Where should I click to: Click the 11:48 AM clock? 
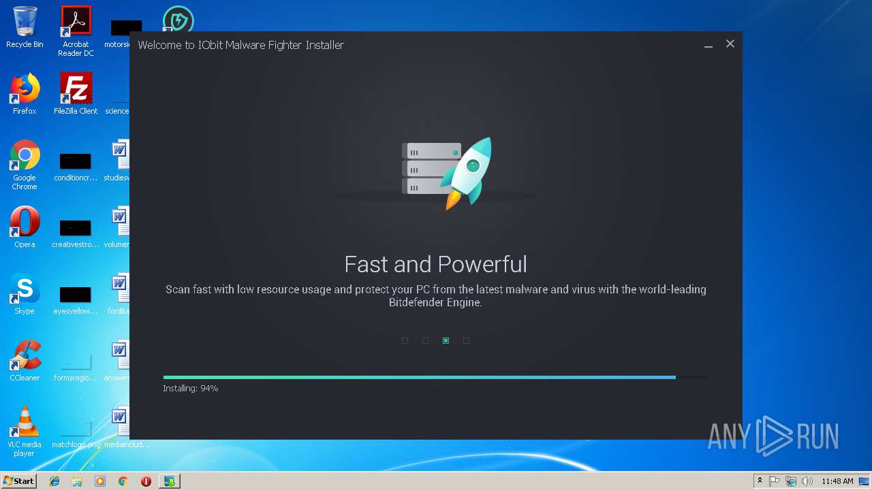[x=837, y=481]
